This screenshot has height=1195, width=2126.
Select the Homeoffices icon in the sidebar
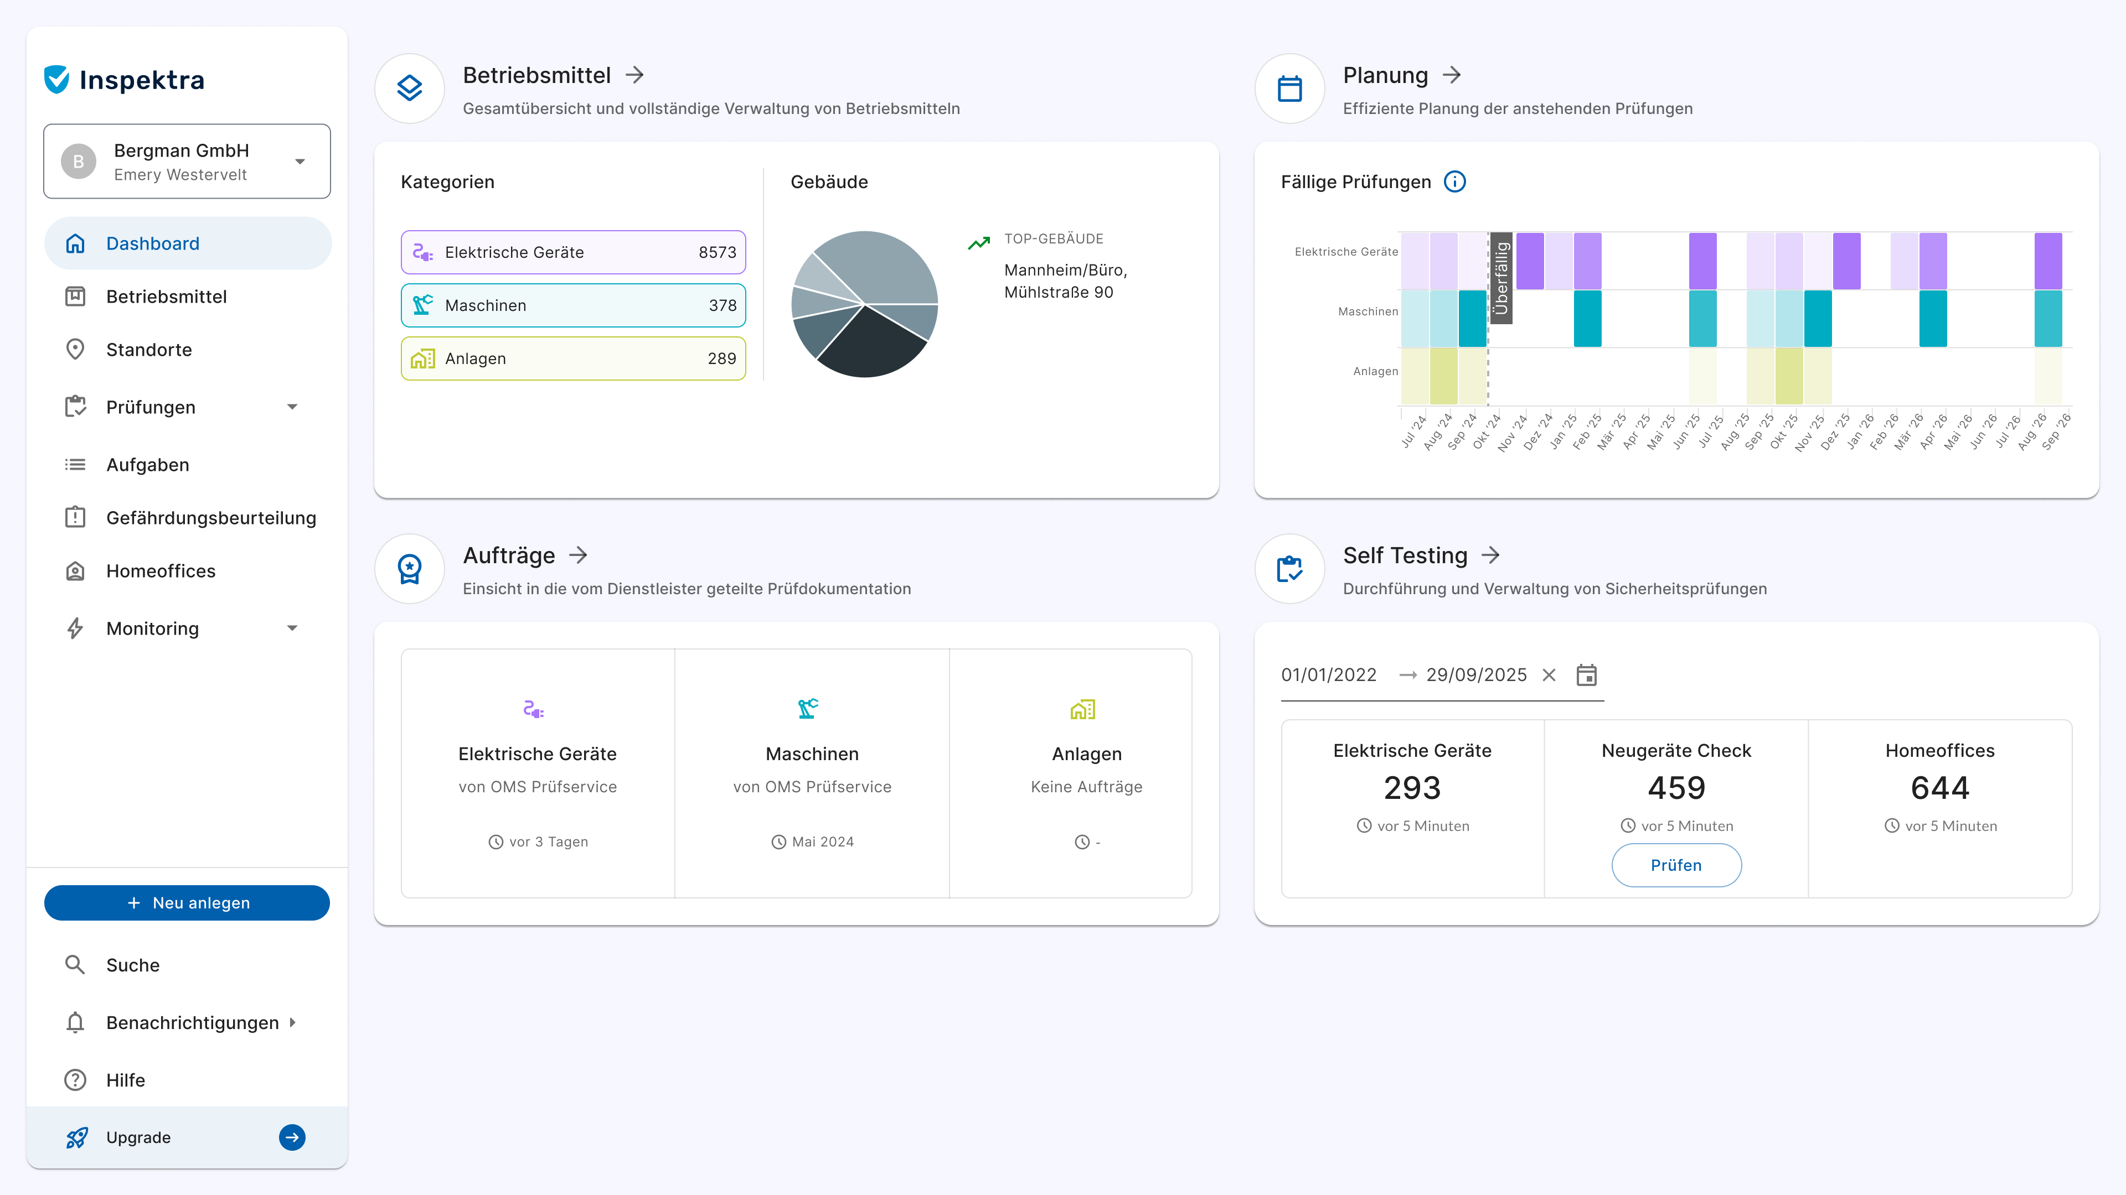(75, 570)
